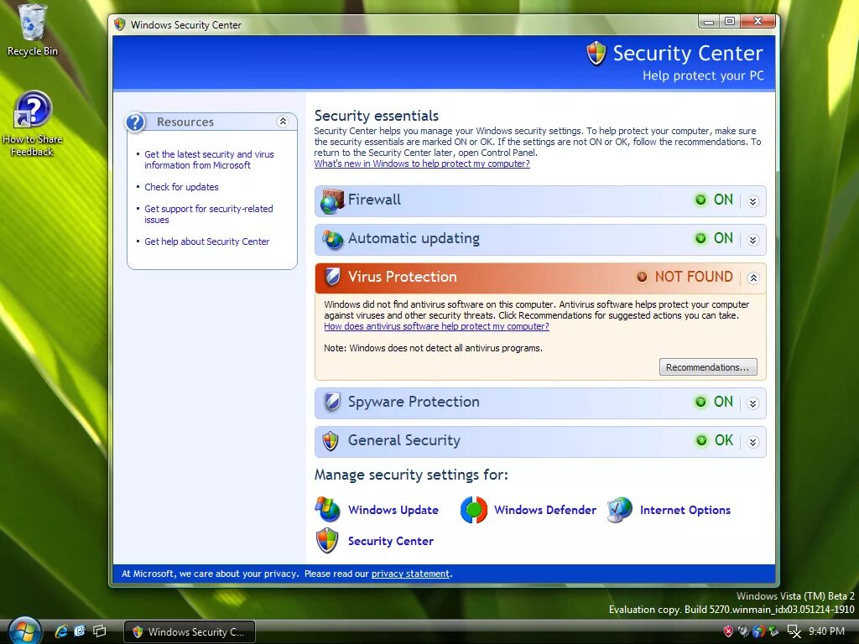Open How does antivirus software help protect link

coord(436,326)
